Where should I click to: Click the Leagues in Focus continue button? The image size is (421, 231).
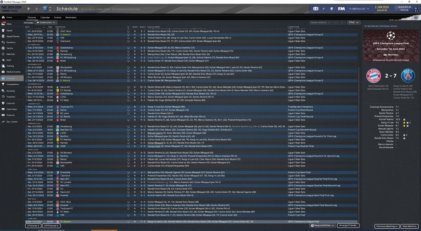coord(404,9)
